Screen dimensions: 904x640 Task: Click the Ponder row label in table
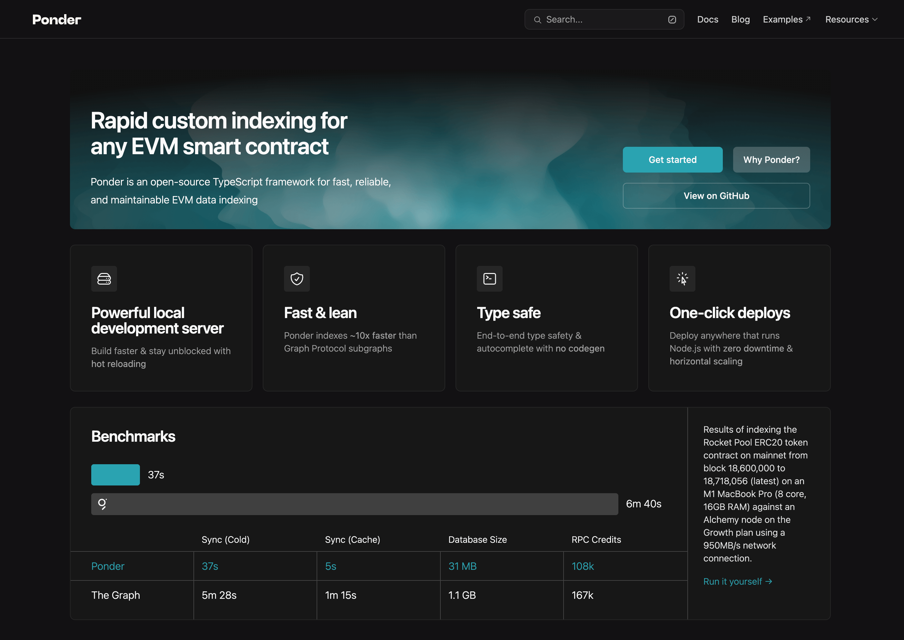108,566
